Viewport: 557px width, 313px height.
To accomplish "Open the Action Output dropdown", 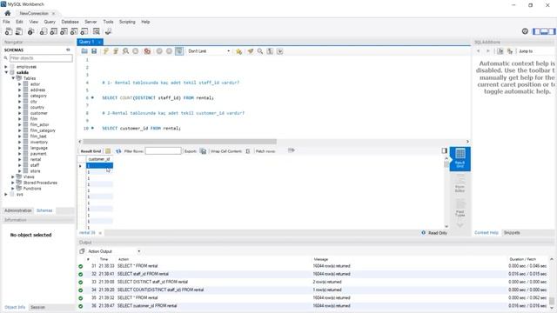I will click(x=114, y=251).
